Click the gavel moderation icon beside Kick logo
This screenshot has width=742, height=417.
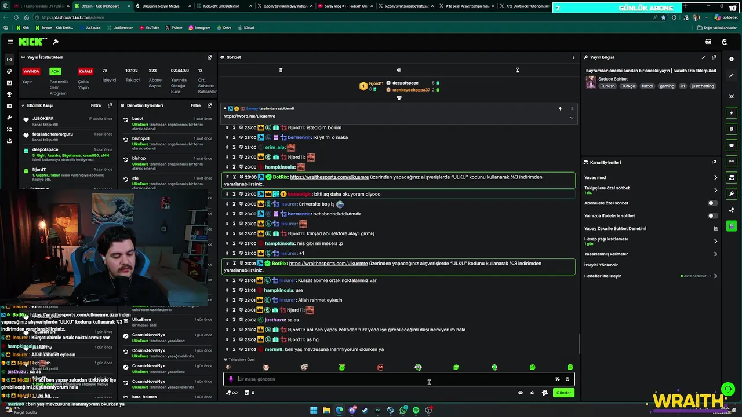[x=56, y=42]
